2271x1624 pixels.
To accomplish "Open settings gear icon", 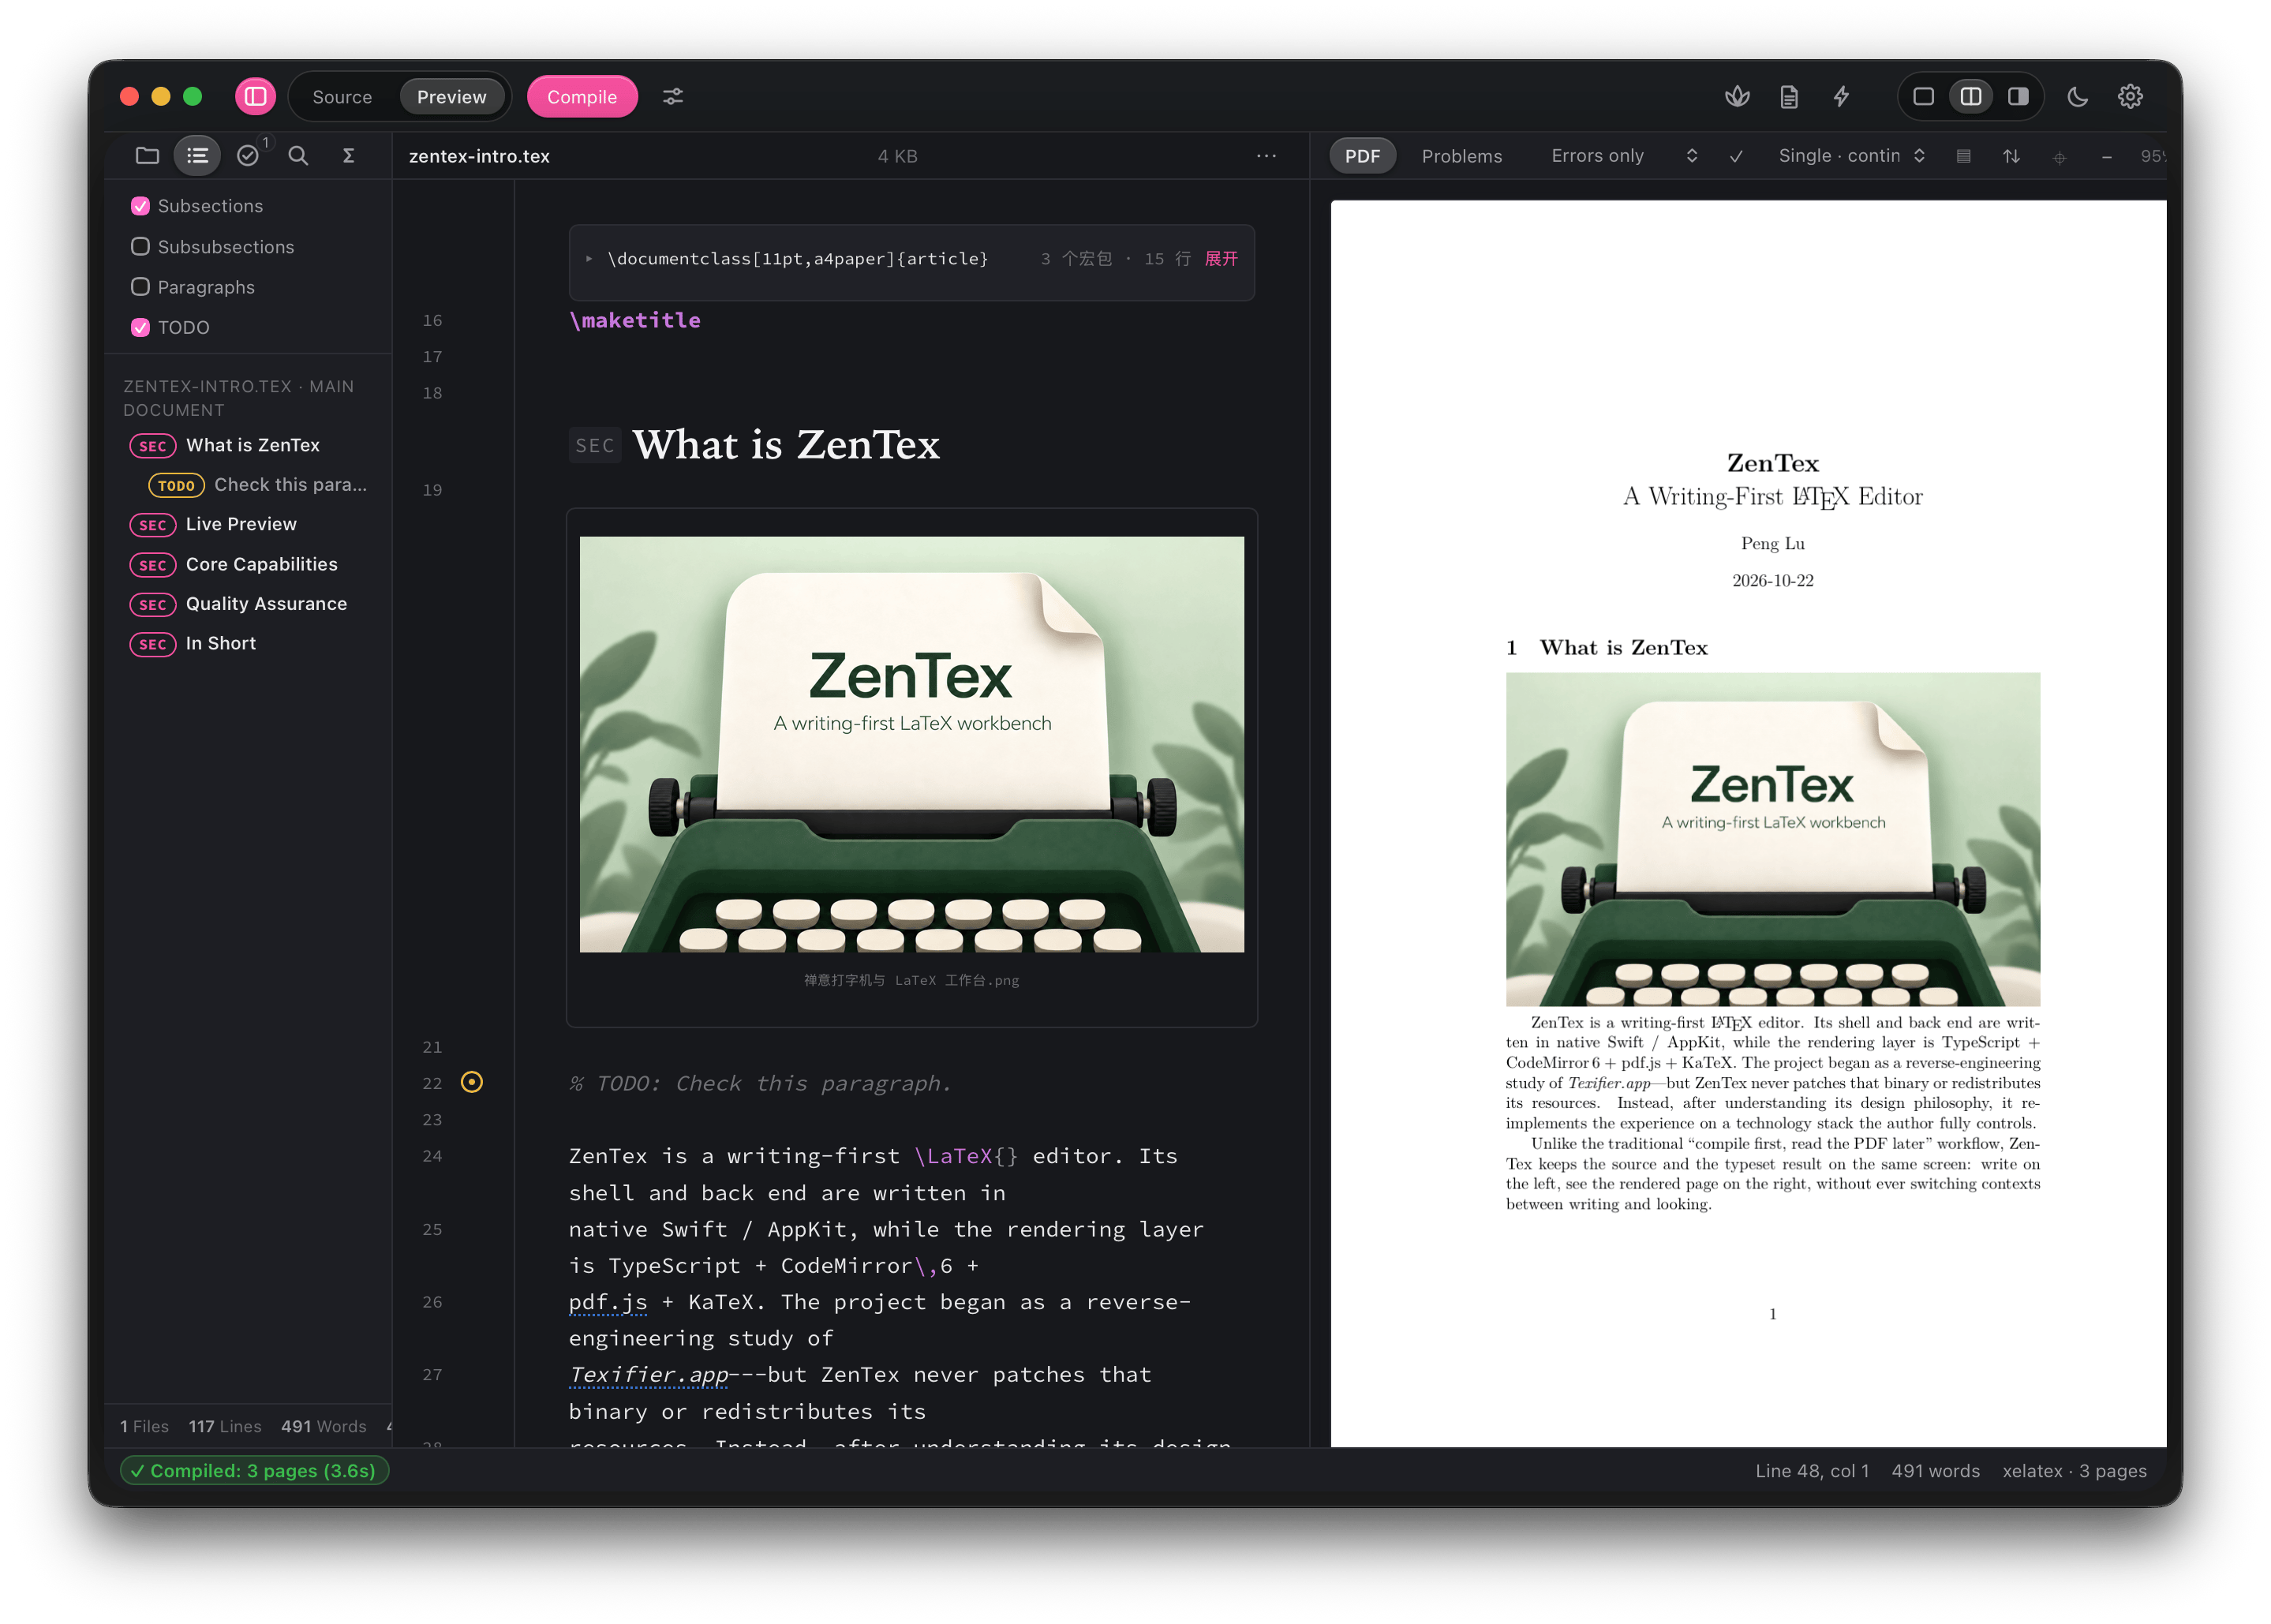I will pyautogui.click(x=2130, y=96).
